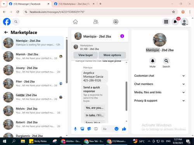Screen dimensions: 194x145
Task: Mute this conversation with the bell
Action: coord(152,61)
